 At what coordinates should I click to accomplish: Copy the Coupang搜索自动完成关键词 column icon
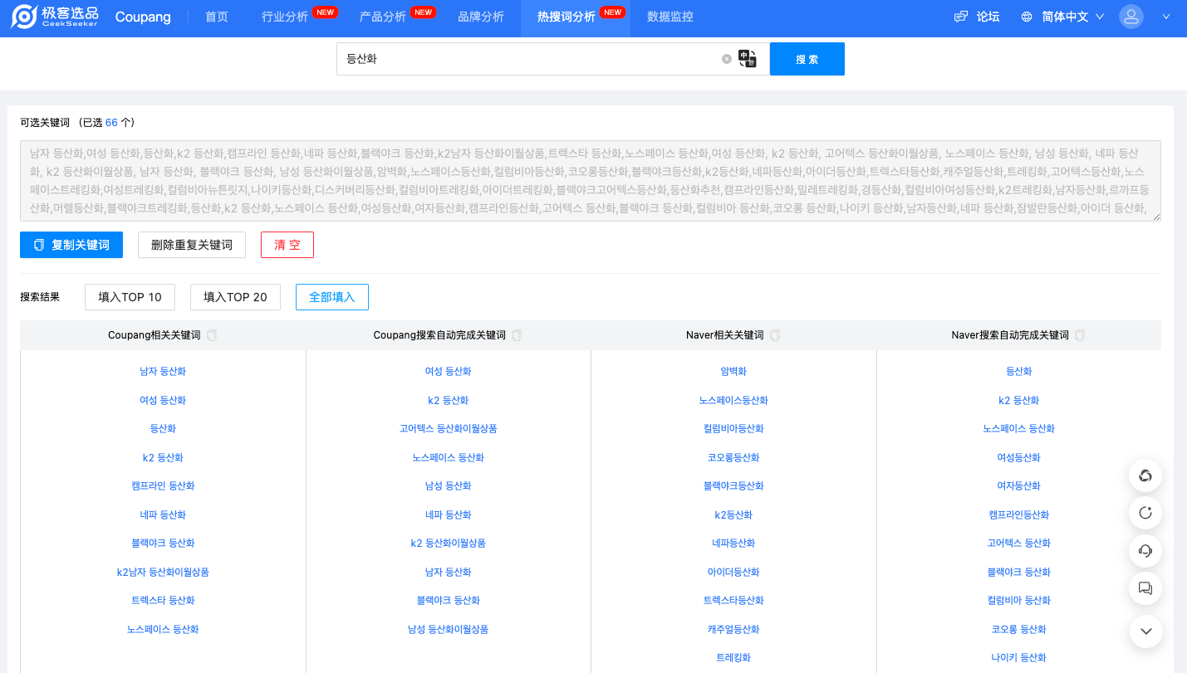pos(517,335)
